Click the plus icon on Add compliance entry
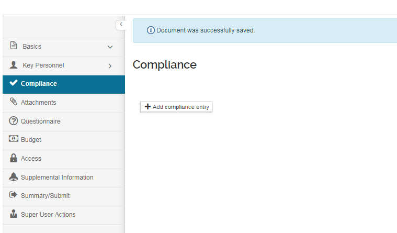Screen dimensions: 397x233 pos(148,107)
